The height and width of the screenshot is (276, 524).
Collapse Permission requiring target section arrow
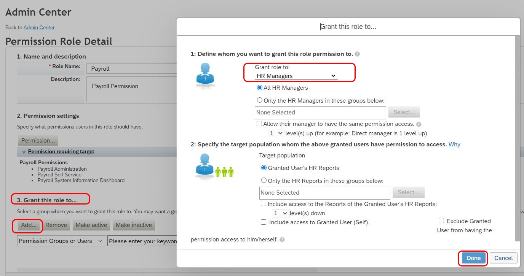24,152
